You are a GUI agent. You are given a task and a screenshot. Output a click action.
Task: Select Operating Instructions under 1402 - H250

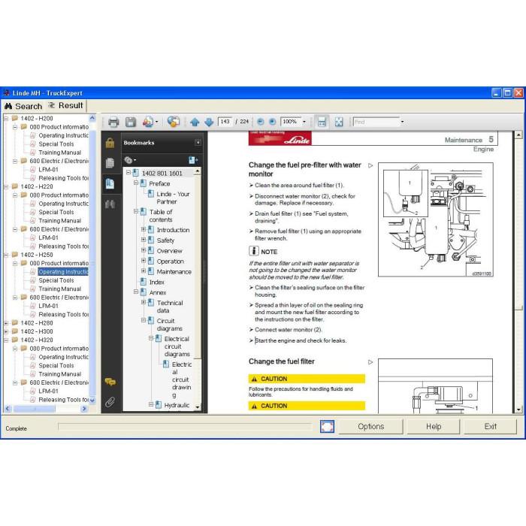click(x=63, y=272)
